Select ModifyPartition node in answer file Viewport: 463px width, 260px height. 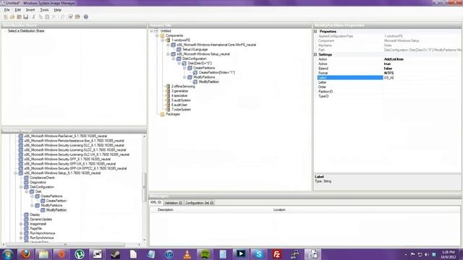[209, 82]
